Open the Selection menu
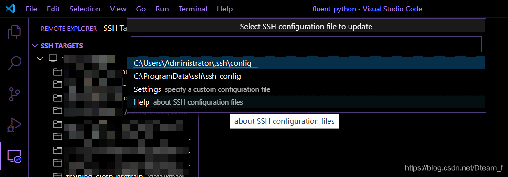508x177 pixels. 85,9
